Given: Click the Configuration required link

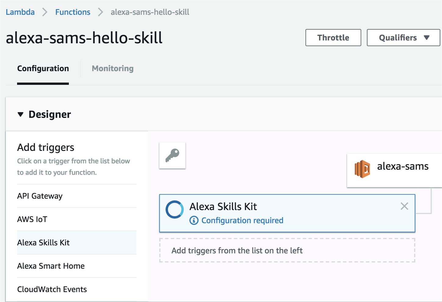Looking at the screenshot, I should click(x=242, y=220).
